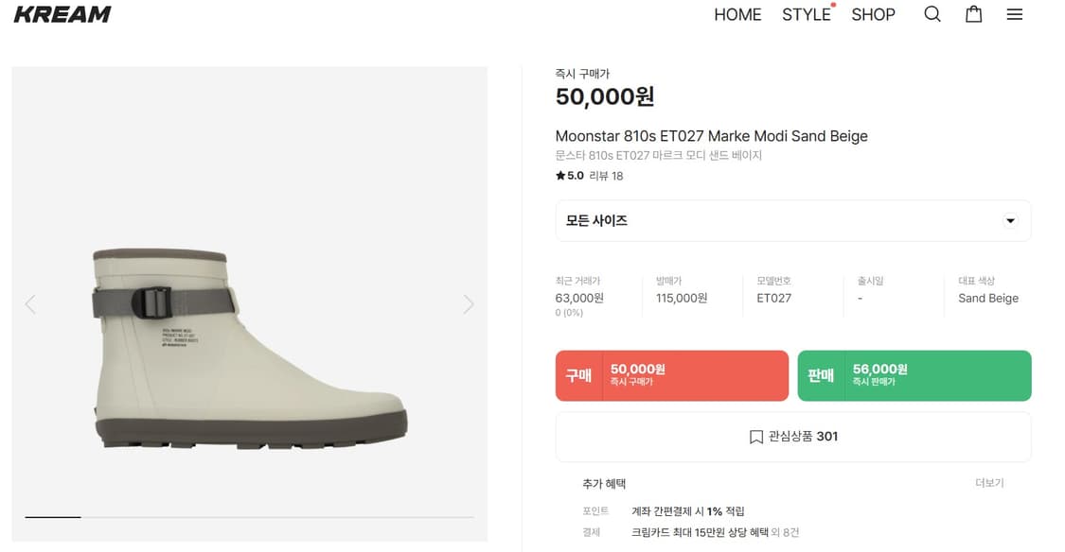The width and height of the screenshot is (1065, 552).
Task: Open 리뷰 18 reviews link
Action: pos(606,176)
